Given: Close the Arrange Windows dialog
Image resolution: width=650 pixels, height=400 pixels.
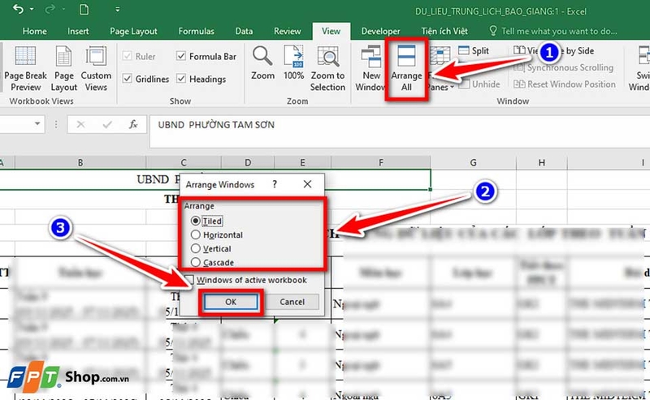Looking at the screenshot, I should point(307,184).
